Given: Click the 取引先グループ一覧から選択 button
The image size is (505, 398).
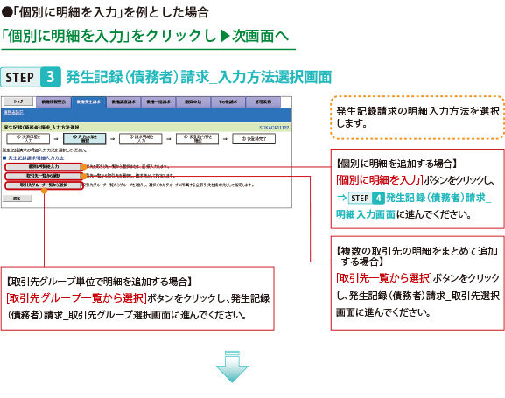Looking at the screenshot, I should click(44, 185).
